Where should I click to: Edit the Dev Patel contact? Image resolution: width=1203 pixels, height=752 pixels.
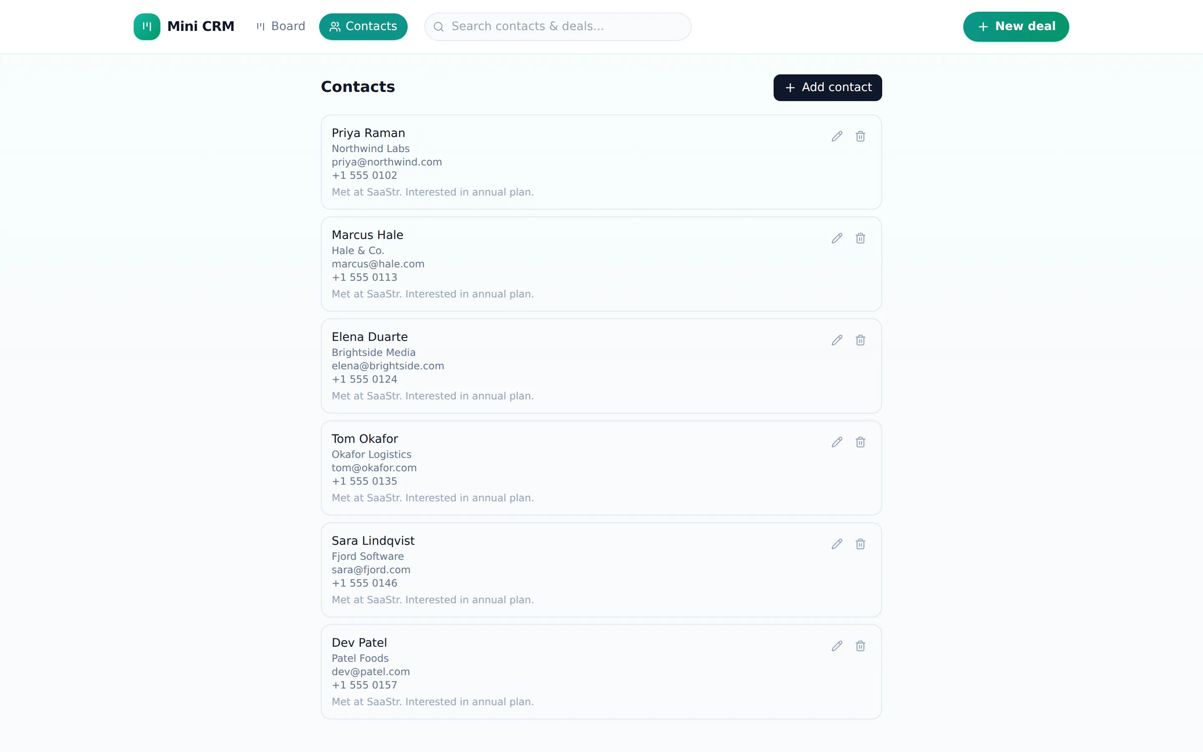tap(837, 646)
